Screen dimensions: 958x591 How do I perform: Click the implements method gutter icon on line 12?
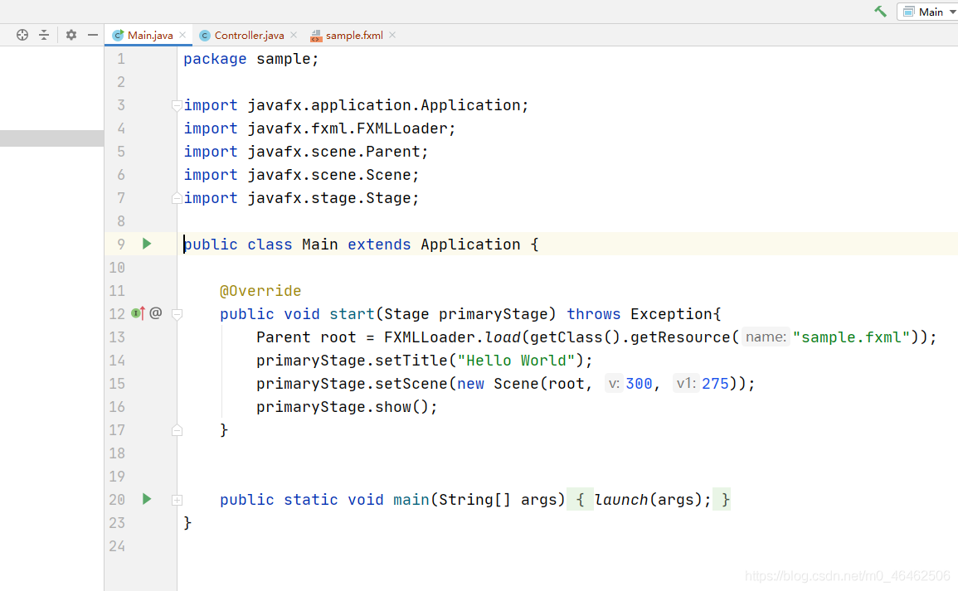pyautogui.click(x=138, y=313)
